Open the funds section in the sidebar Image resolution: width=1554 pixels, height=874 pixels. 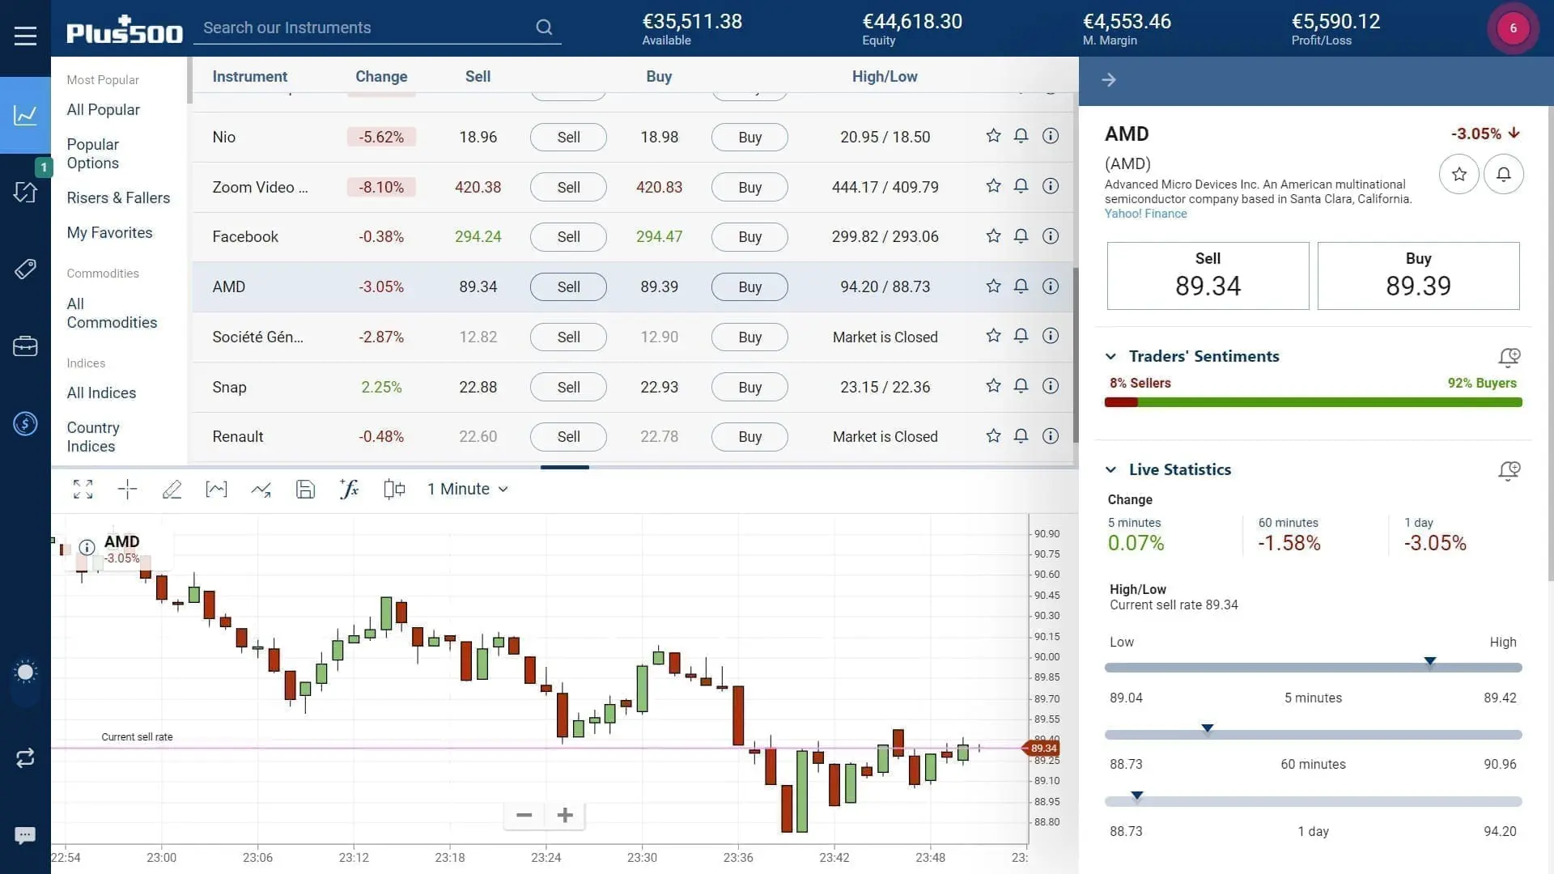point(25,423)
